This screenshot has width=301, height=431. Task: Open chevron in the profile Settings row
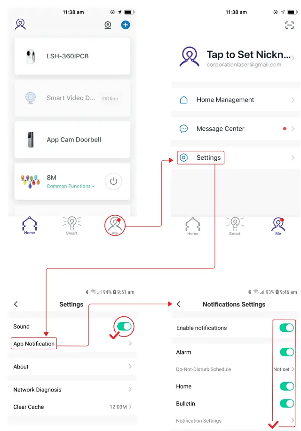coord(293,157)
